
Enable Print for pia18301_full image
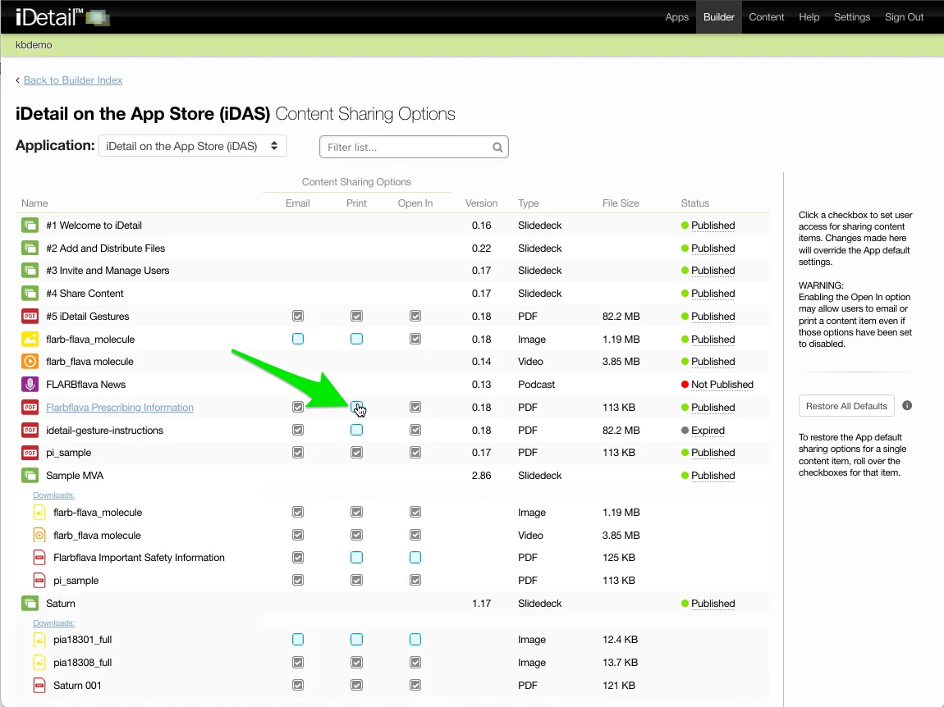pyautogui.click(x=356, y=640)
